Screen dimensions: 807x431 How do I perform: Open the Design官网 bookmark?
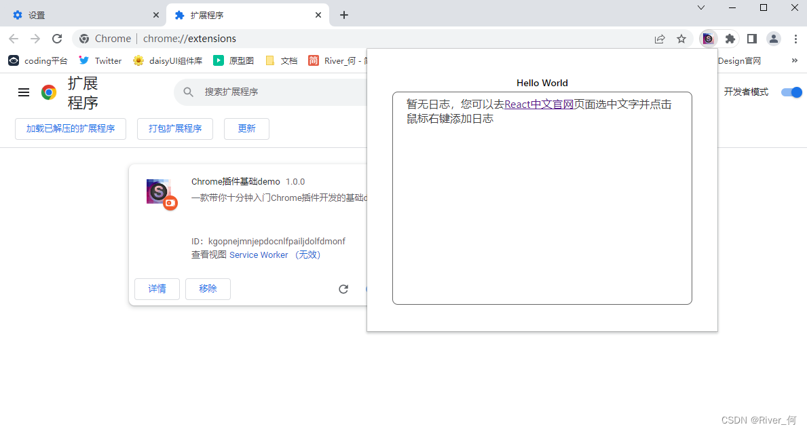(x=739, y=61)
